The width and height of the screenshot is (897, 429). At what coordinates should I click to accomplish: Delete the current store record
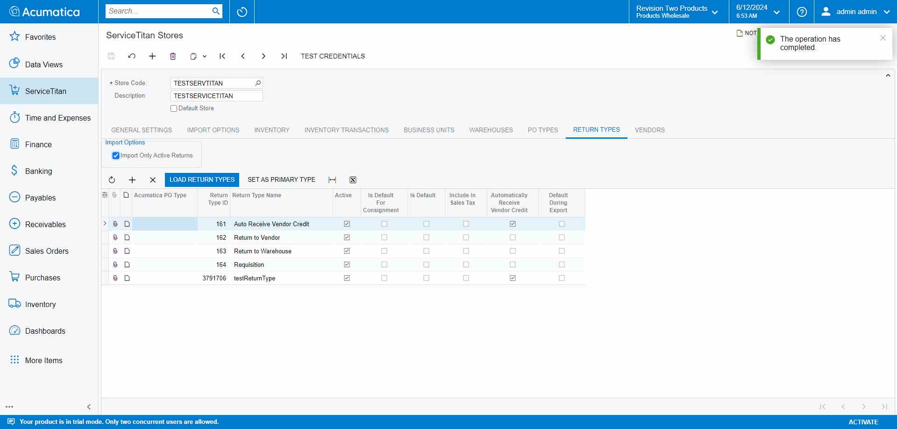pos(173,56)
